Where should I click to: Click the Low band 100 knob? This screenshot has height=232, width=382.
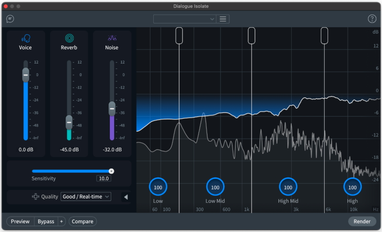coord(158,187)
